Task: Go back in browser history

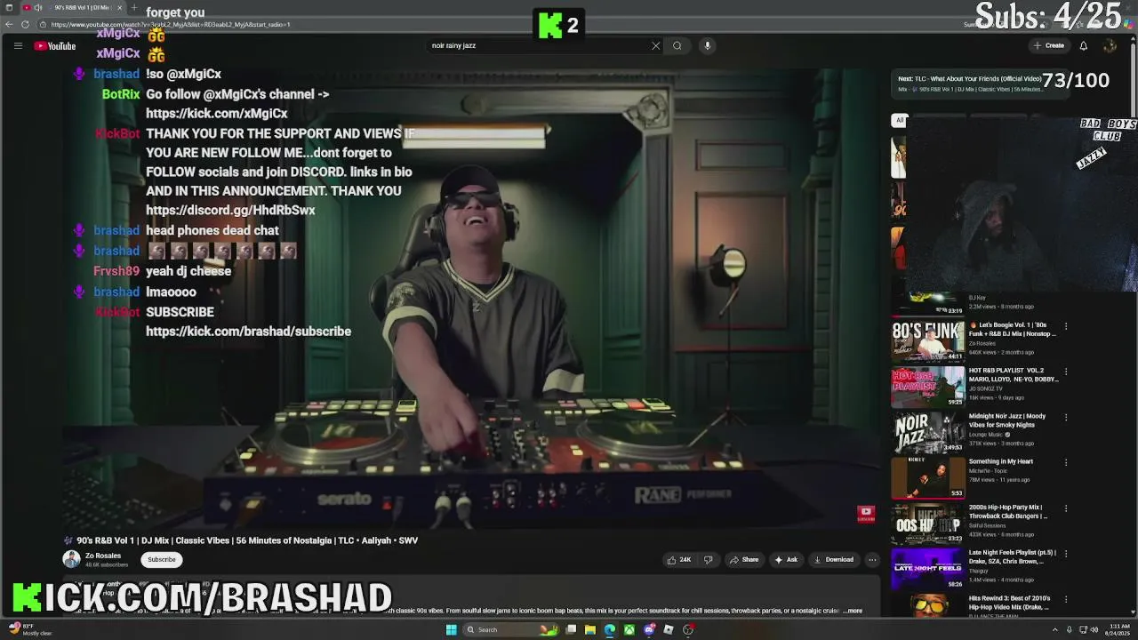Action: 8,24
